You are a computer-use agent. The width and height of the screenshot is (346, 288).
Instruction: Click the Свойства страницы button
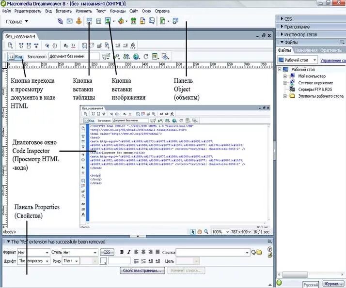142,271
